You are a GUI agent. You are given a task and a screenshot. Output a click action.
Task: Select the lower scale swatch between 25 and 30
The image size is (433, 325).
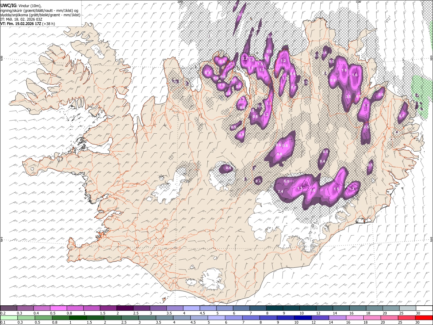tap(407, 318)
